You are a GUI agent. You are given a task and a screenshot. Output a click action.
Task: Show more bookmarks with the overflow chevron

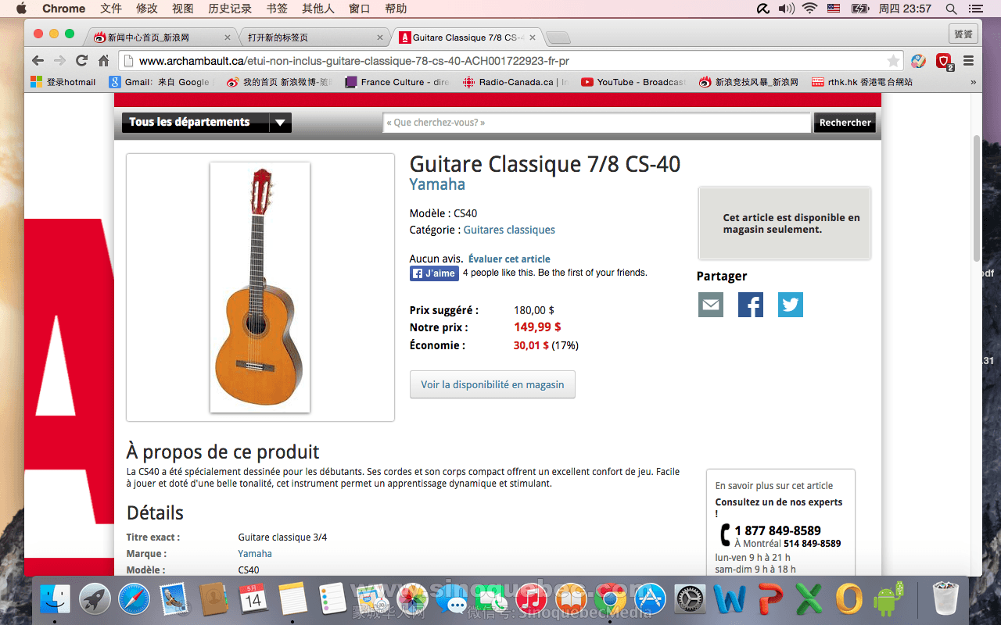click(973, 82)
